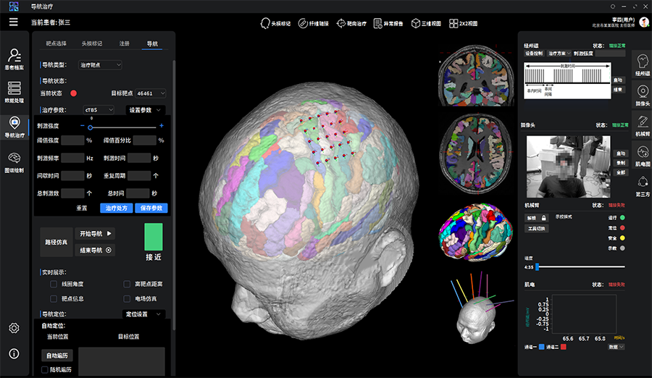
Task: Enable 离靶点距离 checkbox
Action: click(127, 284)
